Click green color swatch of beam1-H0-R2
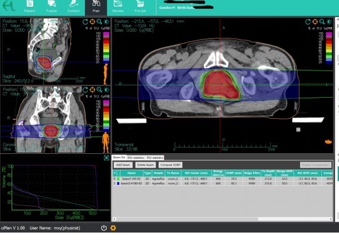 [x=120, y=179]
